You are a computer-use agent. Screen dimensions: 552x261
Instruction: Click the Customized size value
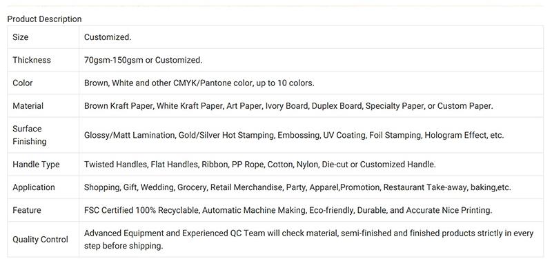108,37
